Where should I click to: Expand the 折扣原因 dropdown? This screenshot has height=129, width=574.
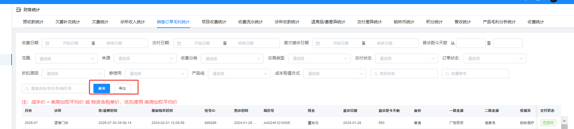click(73, 74)
